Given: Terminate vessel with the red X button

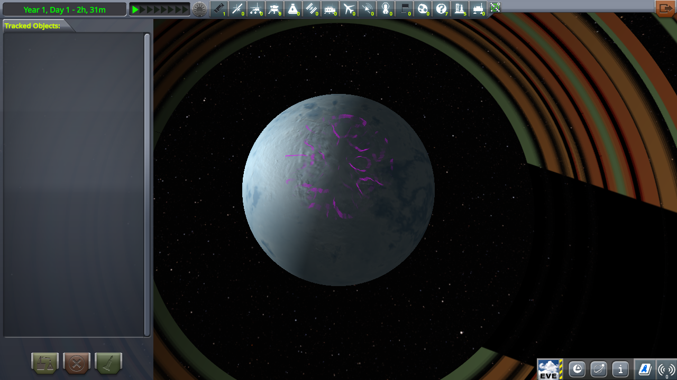Looking at the screenshot, I should click(x=76, y=363).
